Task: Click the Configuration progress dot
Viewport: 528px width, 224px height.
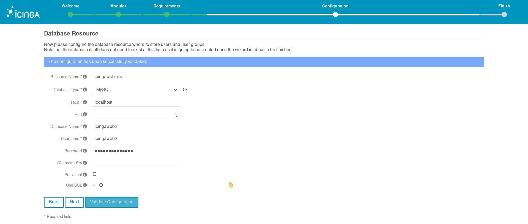Action: (x=335, y=15)
